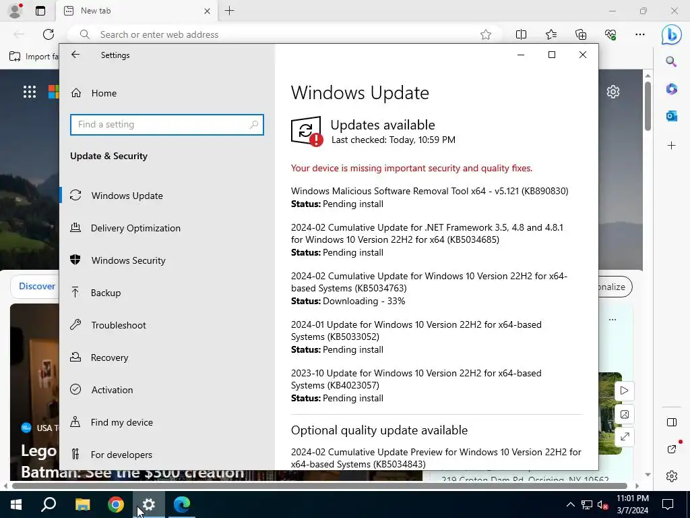Open Google Chrome from taskbar
Image resolution: width=690 pixels, height=518 pixels.
(x=116, y=505)
